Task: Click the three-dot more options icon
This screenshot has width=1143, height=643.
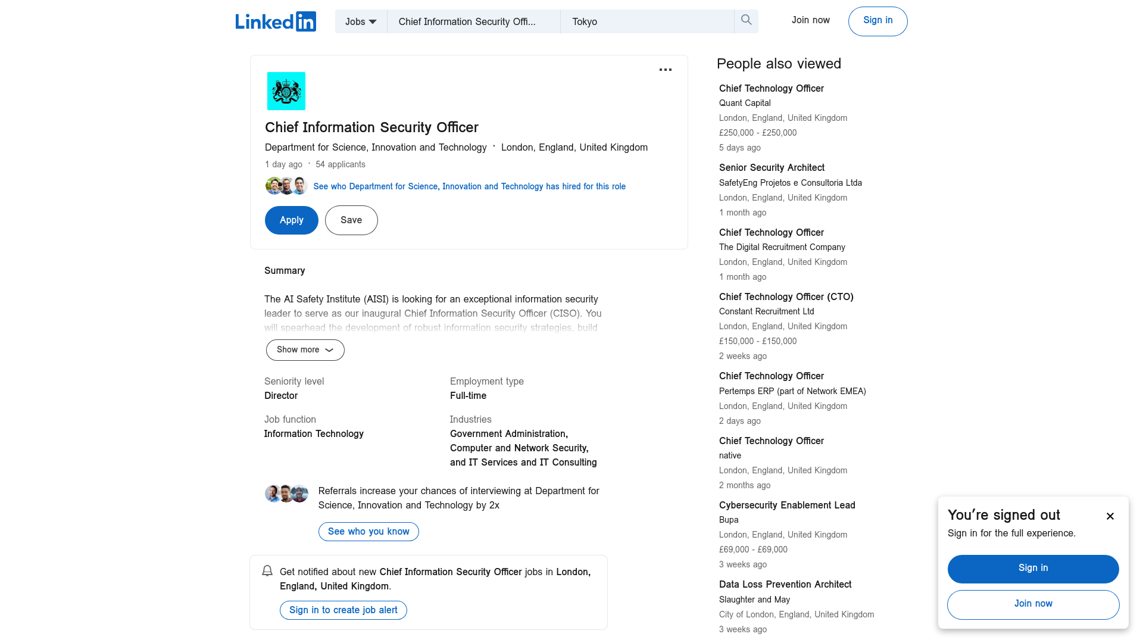Action: (x=666, y=70)
